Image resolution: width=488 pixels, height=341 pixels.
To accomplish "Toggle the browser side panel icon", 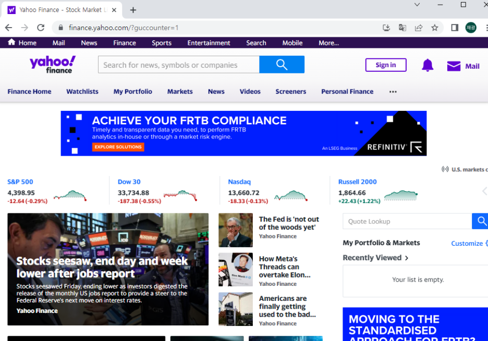I will [x=455, y=28].
